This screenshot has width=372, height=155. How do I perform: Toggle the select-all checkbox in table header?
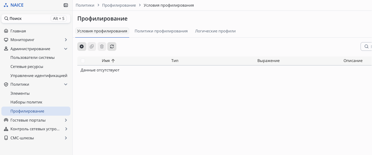coord(83,61)
